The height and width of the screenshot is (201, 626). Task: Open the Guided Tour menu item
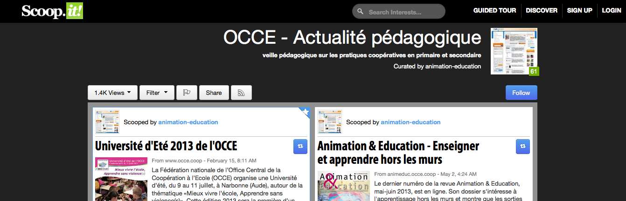point(494,11)
